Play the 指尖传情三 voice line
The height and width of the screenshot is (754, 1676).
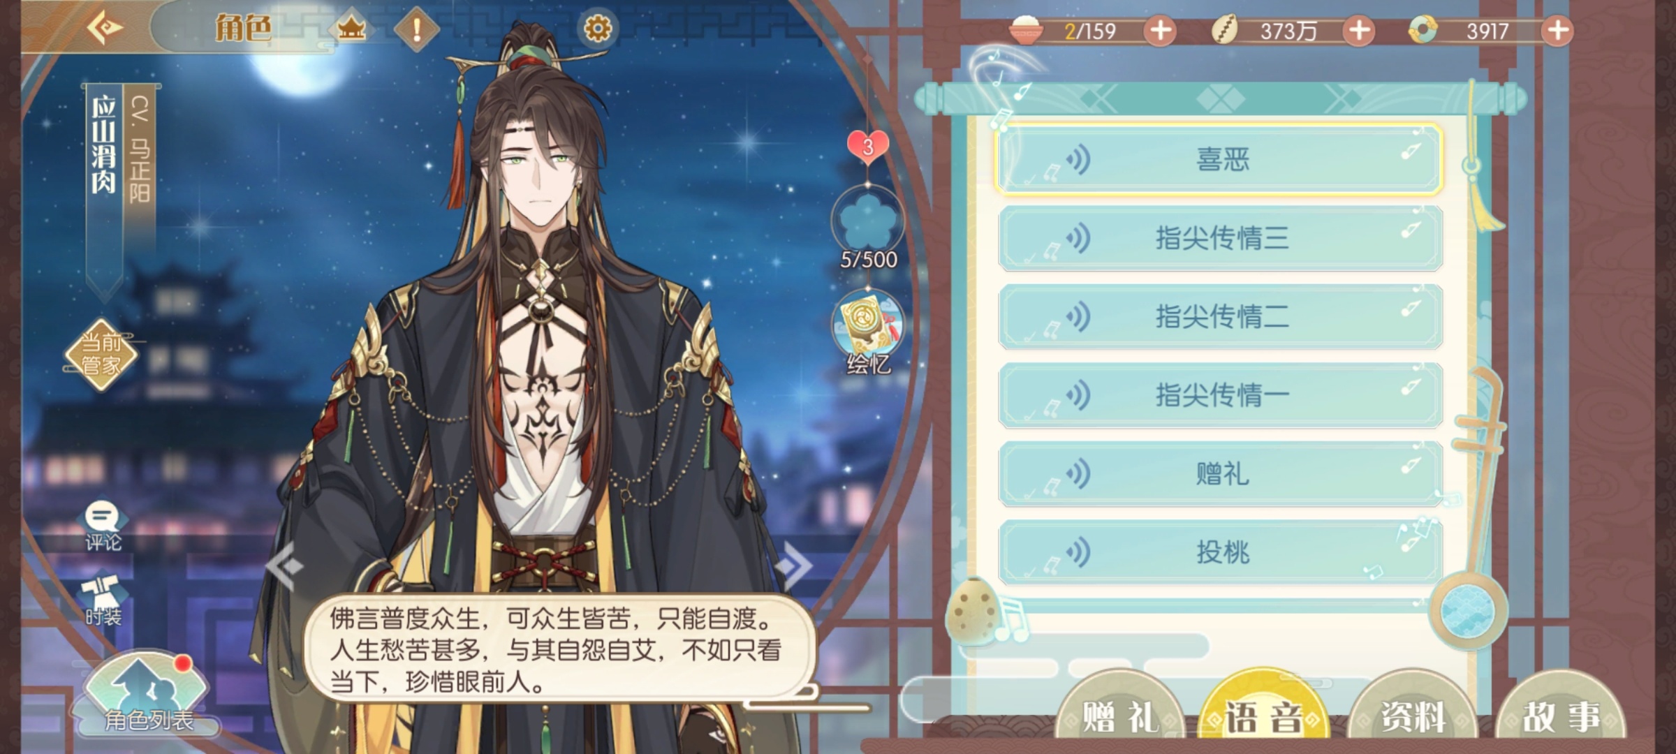pos(1220,238)
